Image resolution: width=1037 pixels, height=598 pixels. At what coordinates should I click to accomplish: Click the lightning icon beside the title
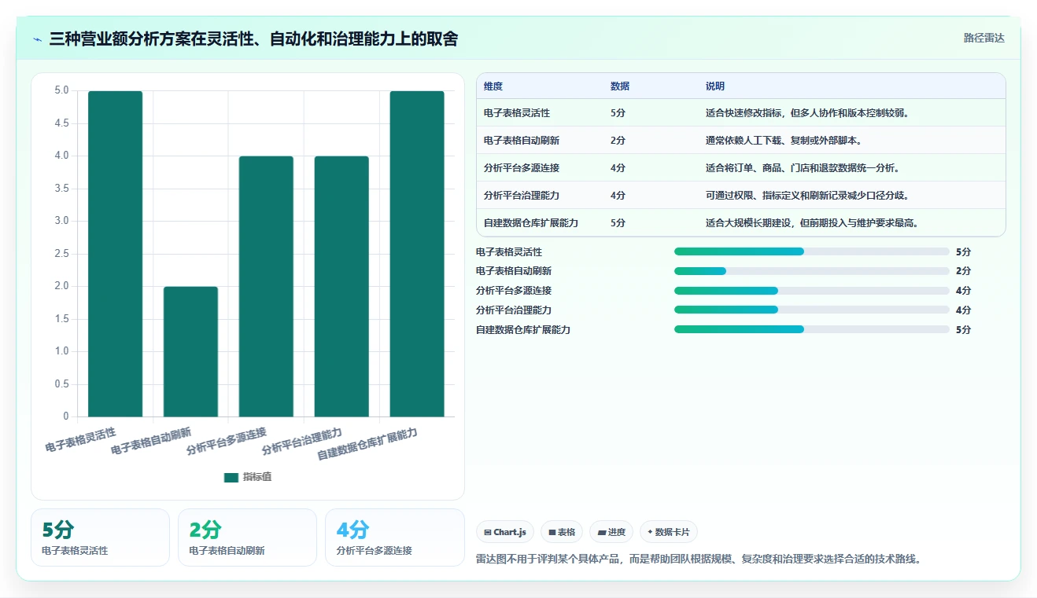point(38,39)
